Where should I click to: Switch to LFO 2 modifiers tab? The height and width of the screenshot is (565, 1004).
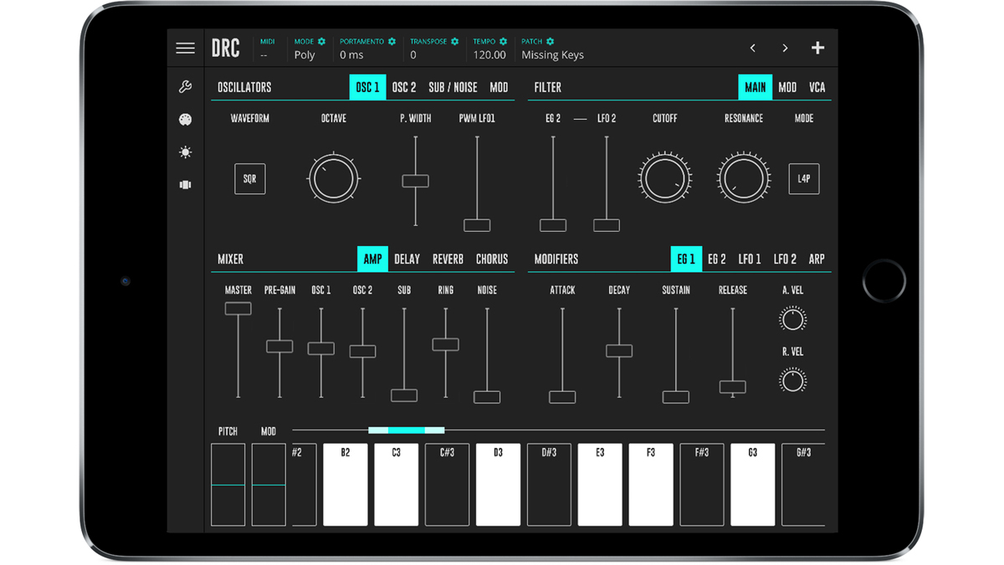785,259
